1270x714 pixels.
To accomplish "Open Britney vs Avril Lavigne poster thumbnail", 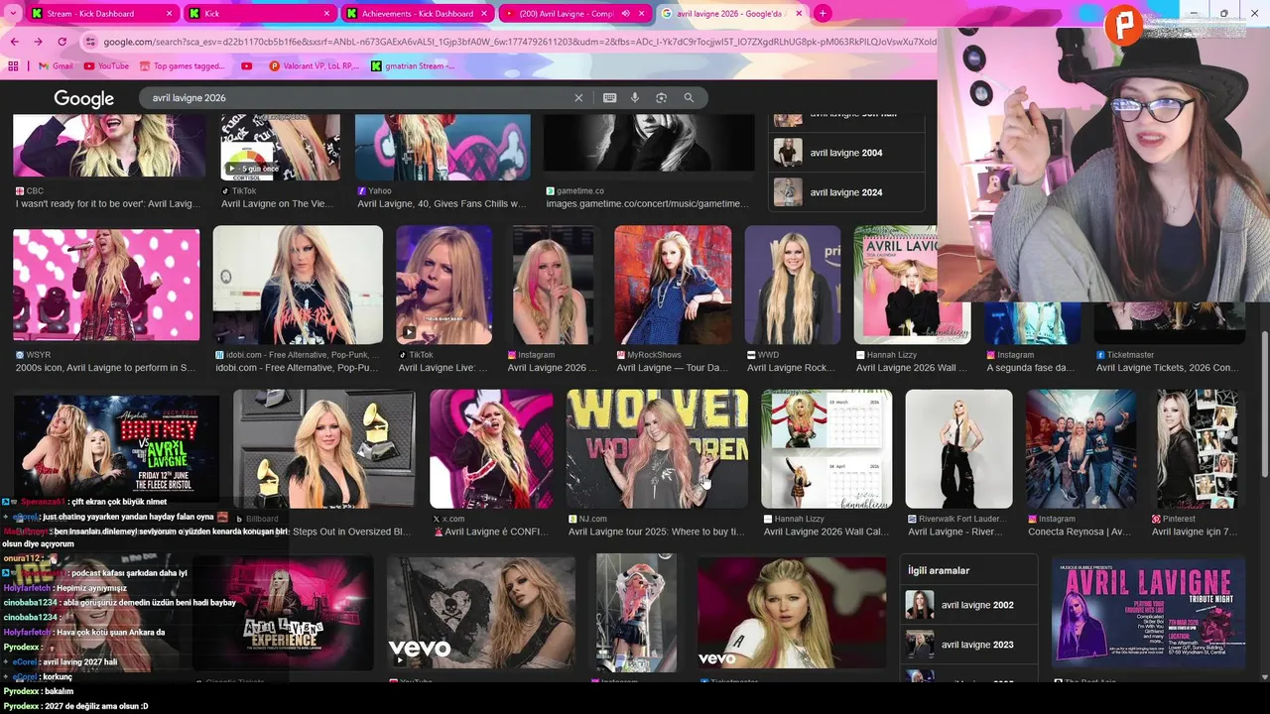I will pyautogui.click(x=116, y=447).
